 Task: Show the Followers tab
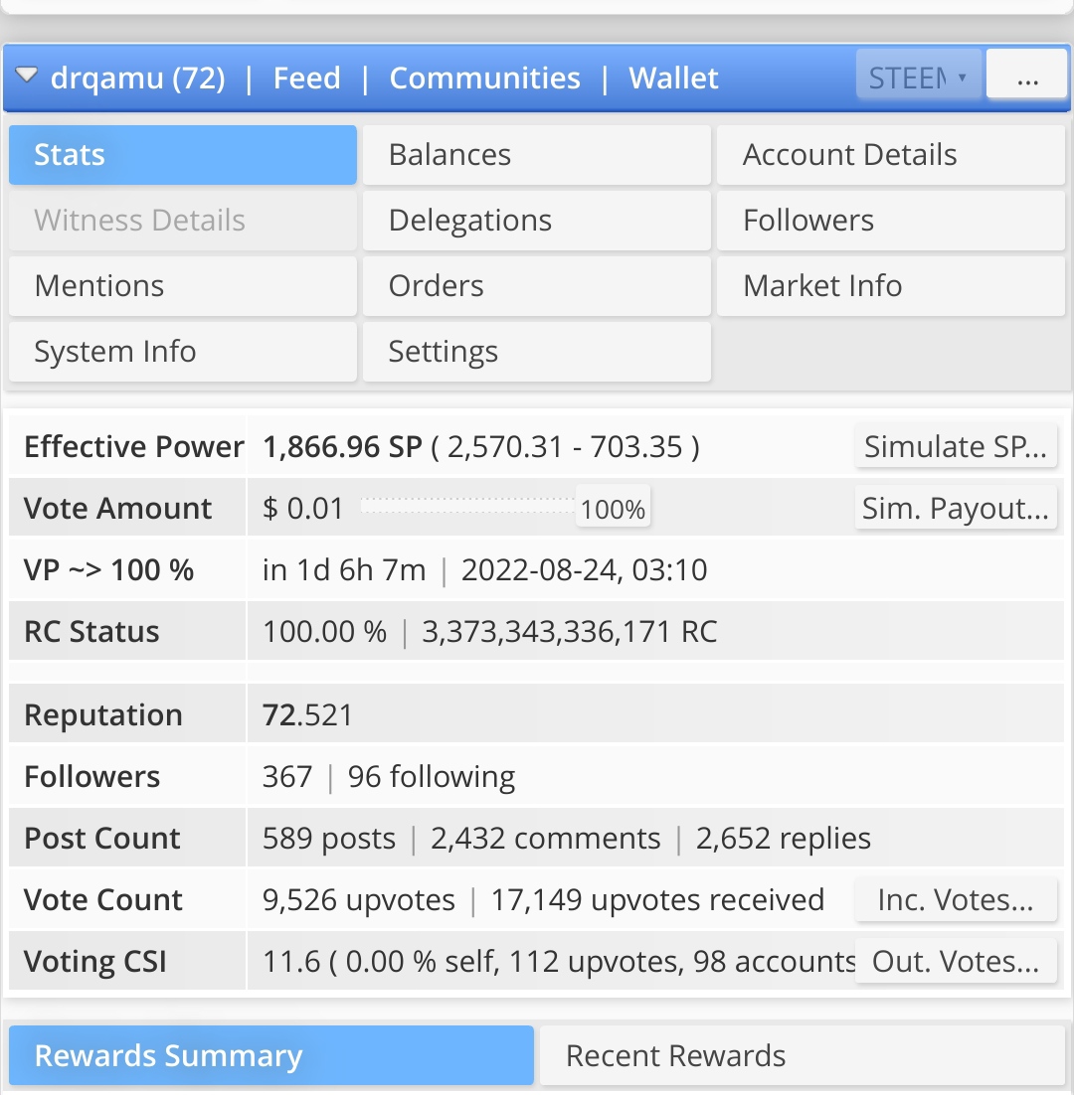click(890, 221)
